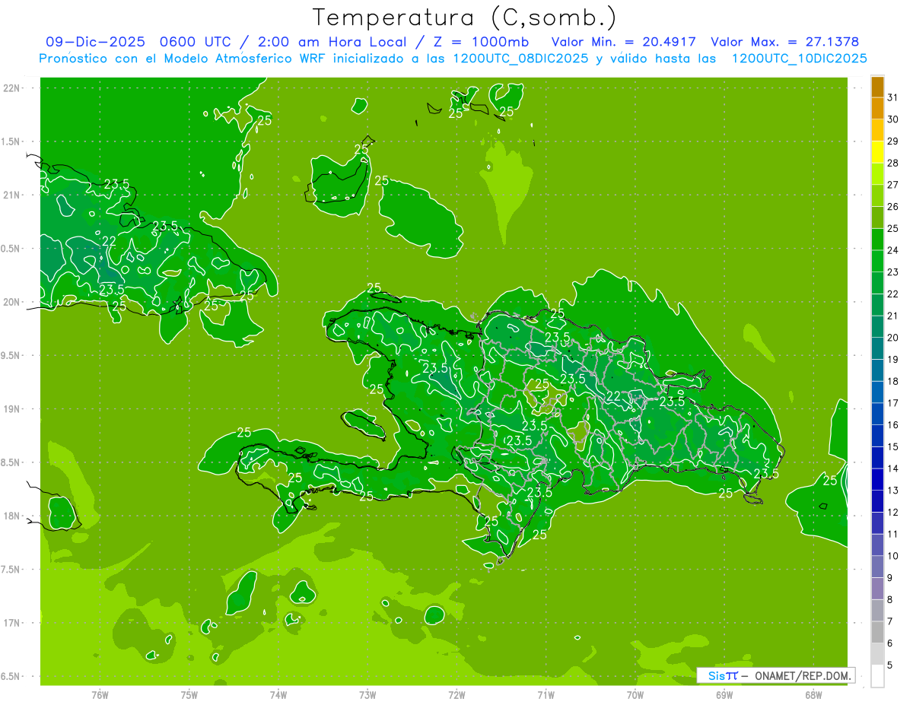Click the latitude axis label "6.5N"
Image resolution: width=913 pixels, height=705 pixels.
[x=11, y=676]
